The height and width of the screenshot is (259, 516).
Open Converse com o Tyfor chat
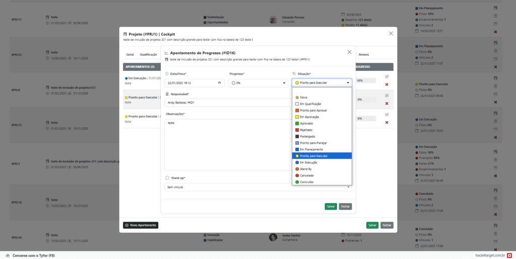30,255
